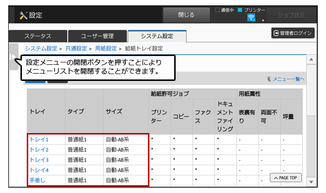Open トレイ2 settings link
This screenshot has height=193, width=326.
tap(39, 150)
